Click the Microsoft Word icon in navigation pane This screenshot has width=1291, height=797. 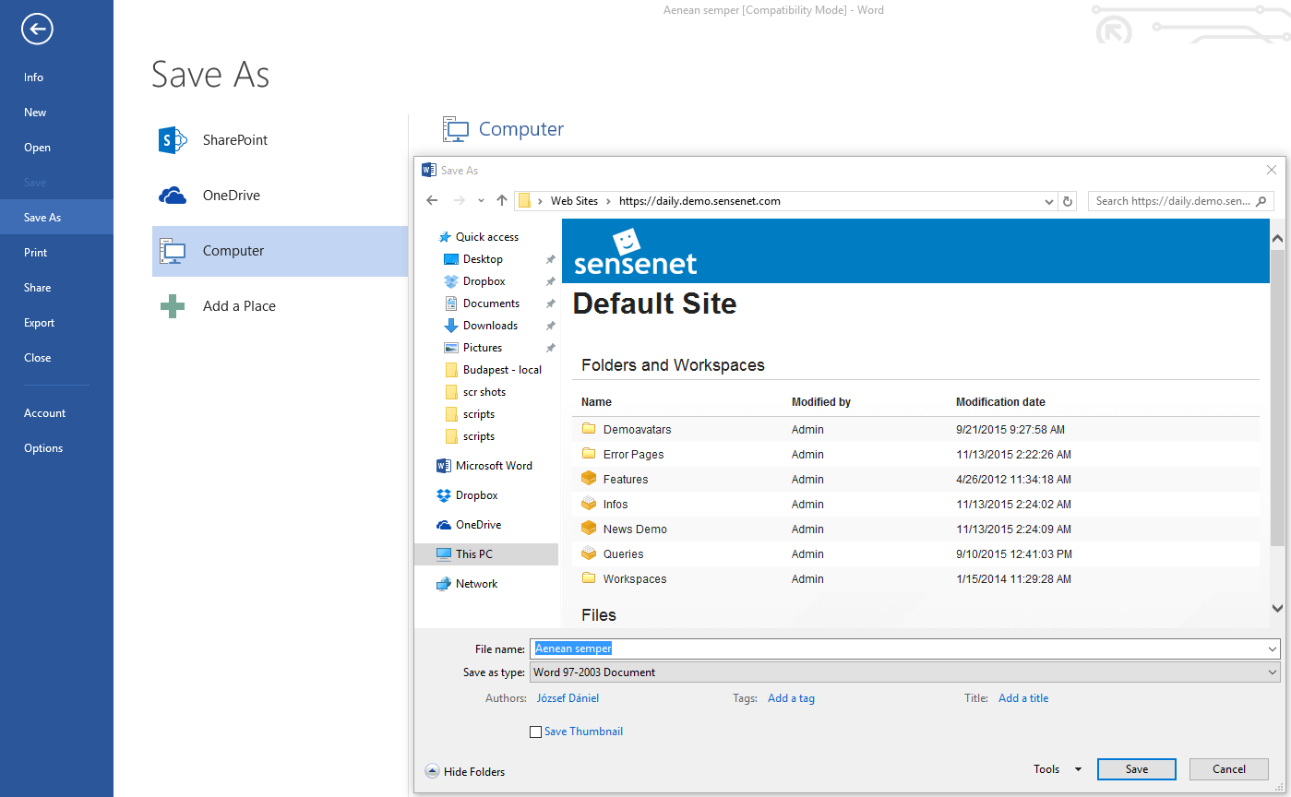pos(443,466)
